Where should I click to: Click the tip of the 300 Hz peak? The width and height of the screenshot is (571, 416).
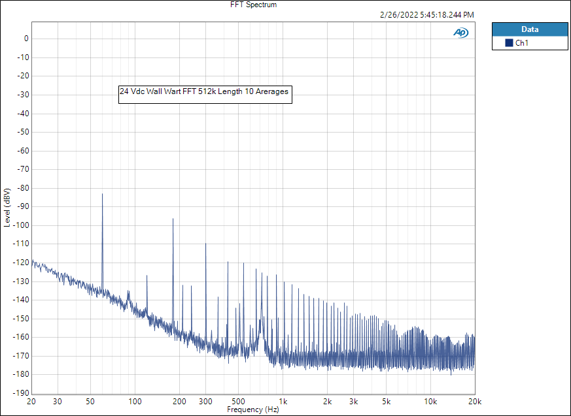[x=206, y=244]
